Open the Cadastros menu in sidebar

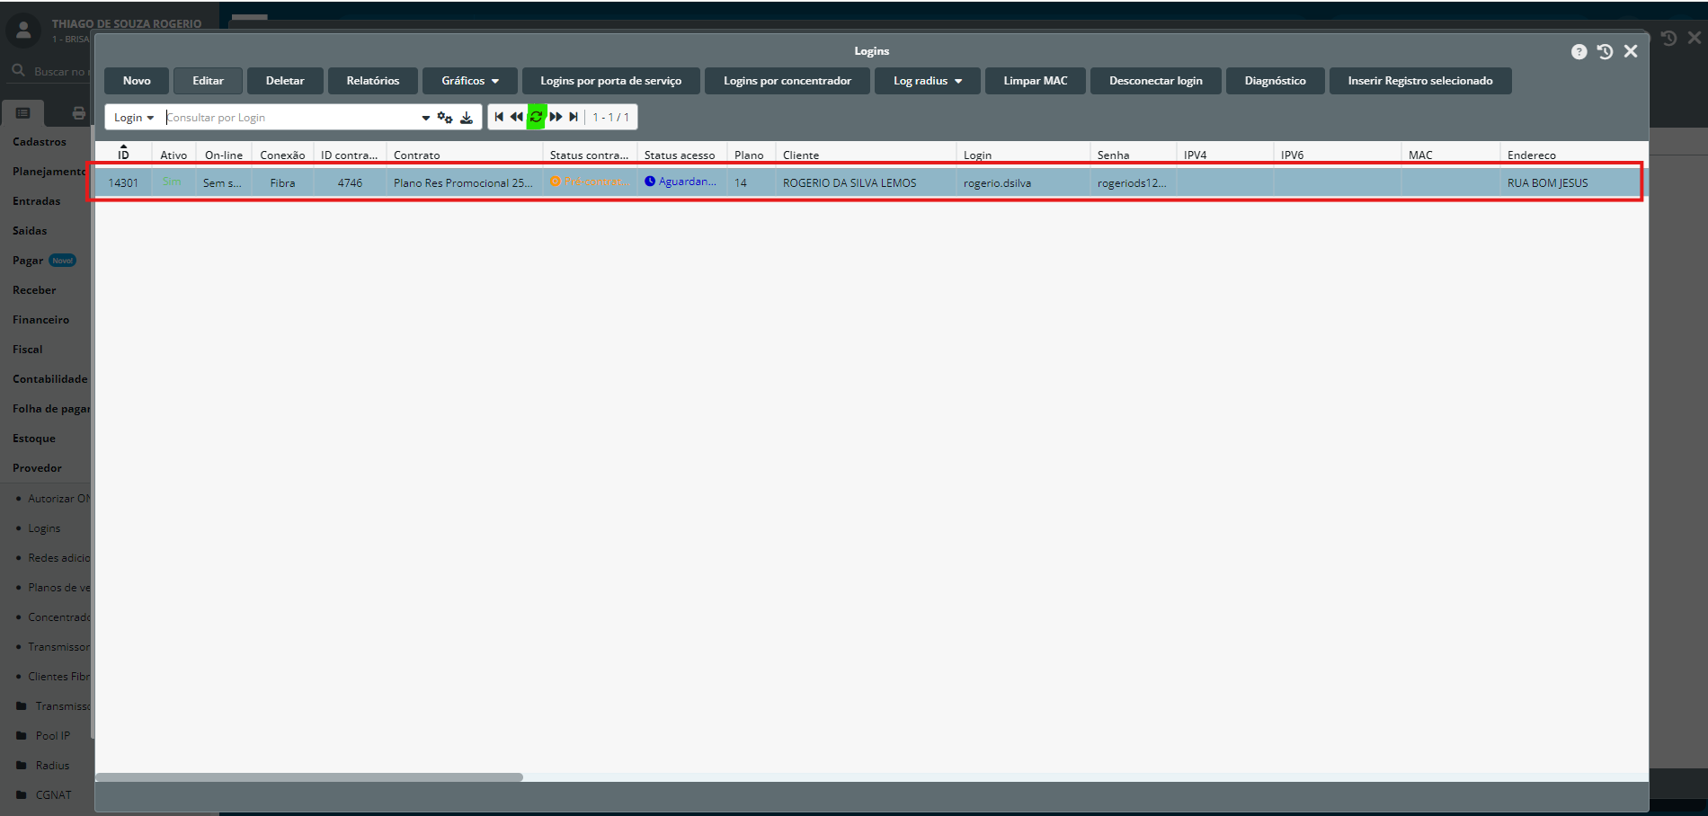coord(40,142)
